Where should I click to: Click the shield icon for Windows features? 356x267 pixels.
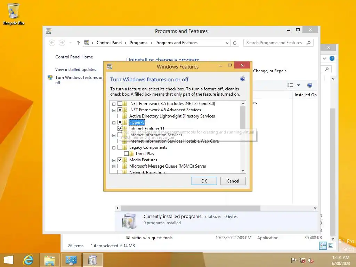click(50, 78)
